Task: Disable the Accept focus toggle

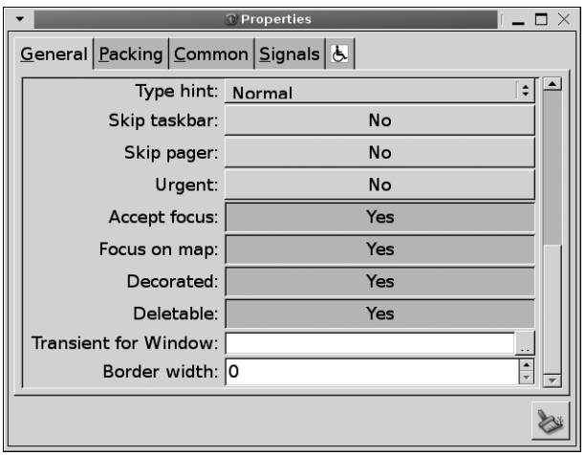Action: (x=380, y=217)
